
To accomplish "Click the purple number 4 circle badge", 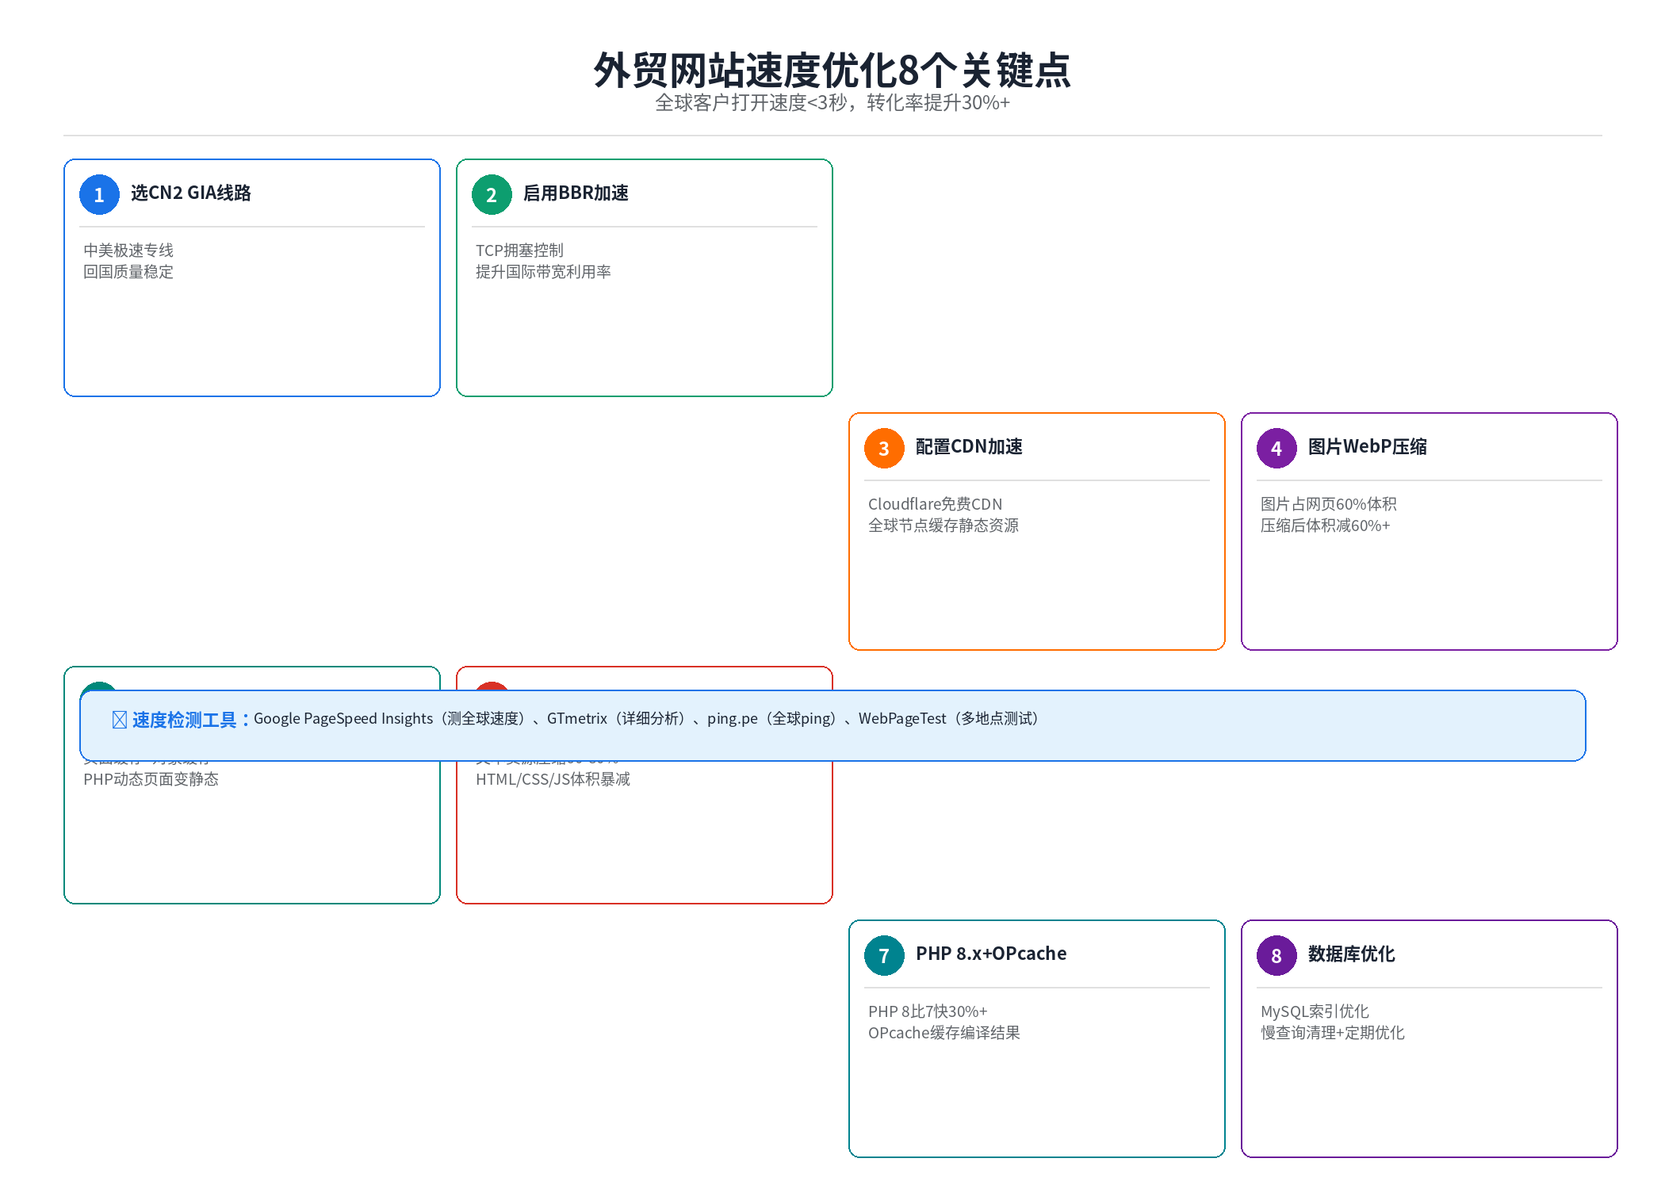I will click(x=1276, y=449).
